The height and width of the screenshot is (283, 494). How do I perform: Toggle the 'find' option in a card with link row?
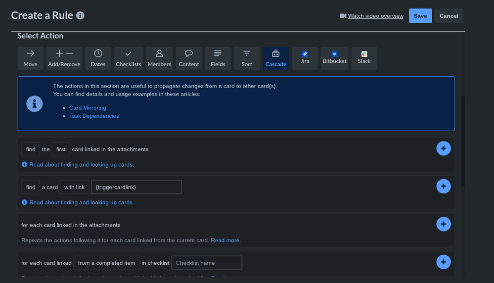(x=31, y=187)
